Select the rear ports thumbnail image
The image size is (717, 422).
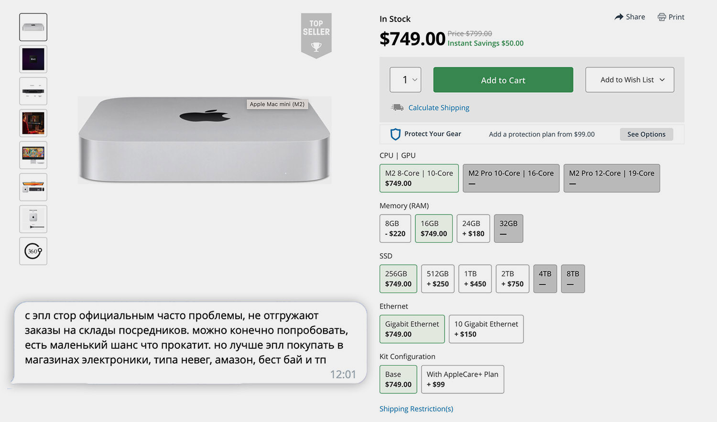pos(33,91)
